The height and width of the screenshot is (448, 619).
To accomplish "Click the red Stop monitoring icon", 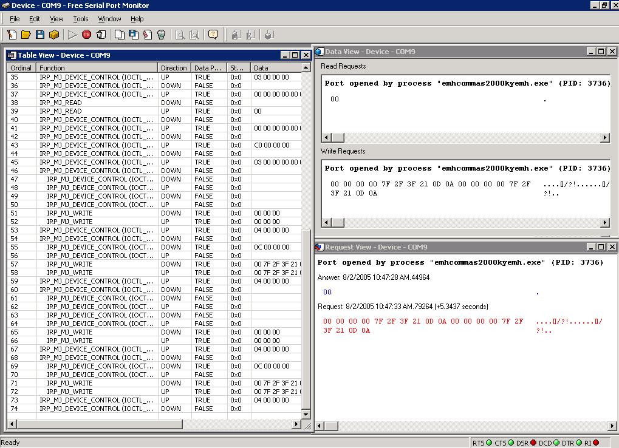I will coord(86,35).
